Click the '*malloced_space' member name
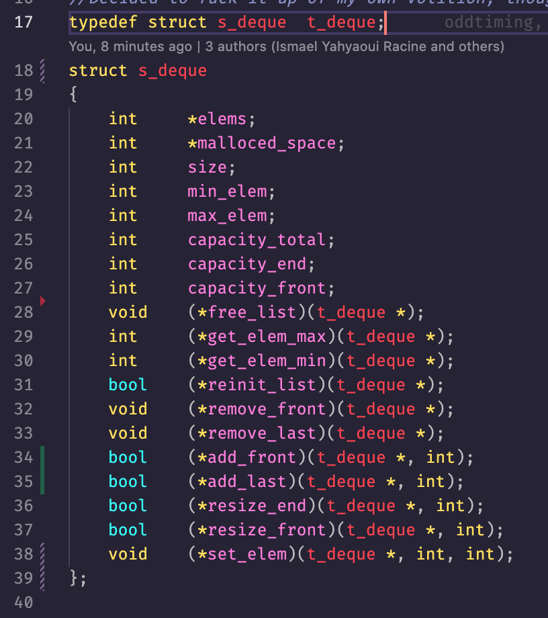The image size is (548, 618). coord(262,143)
